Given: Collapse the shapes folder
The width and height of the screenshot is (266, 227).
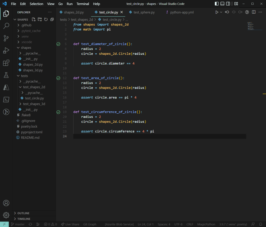Looking at the screenshot, I should click(x=34, y=48).
